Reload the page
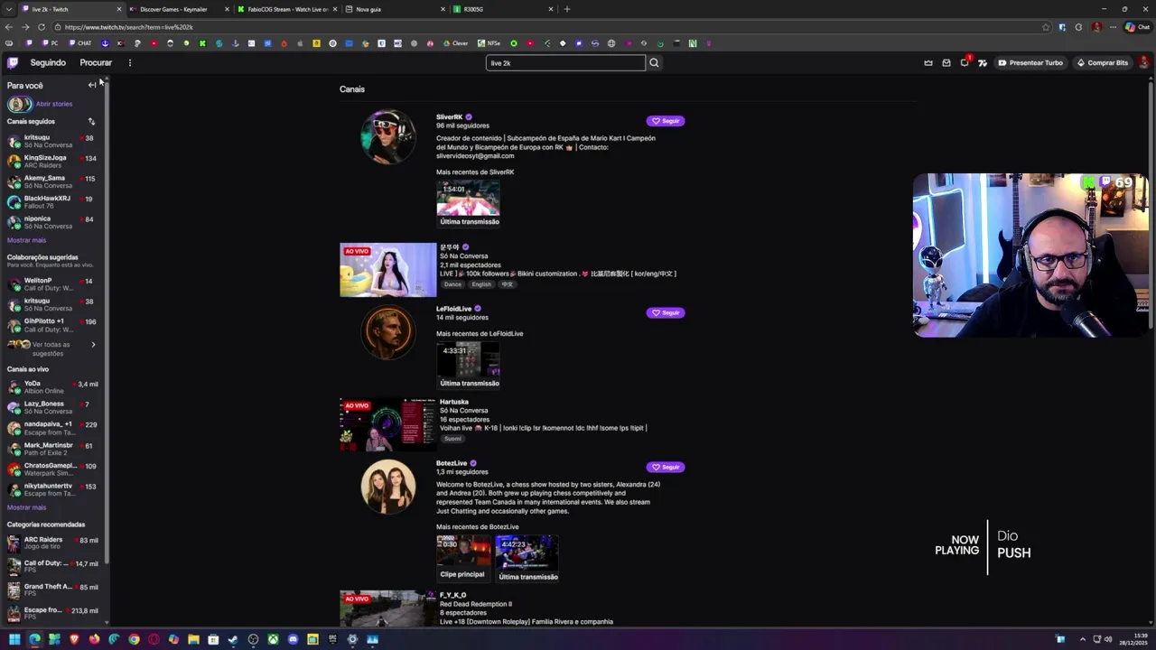1156x650 pixels. (41, 27)
